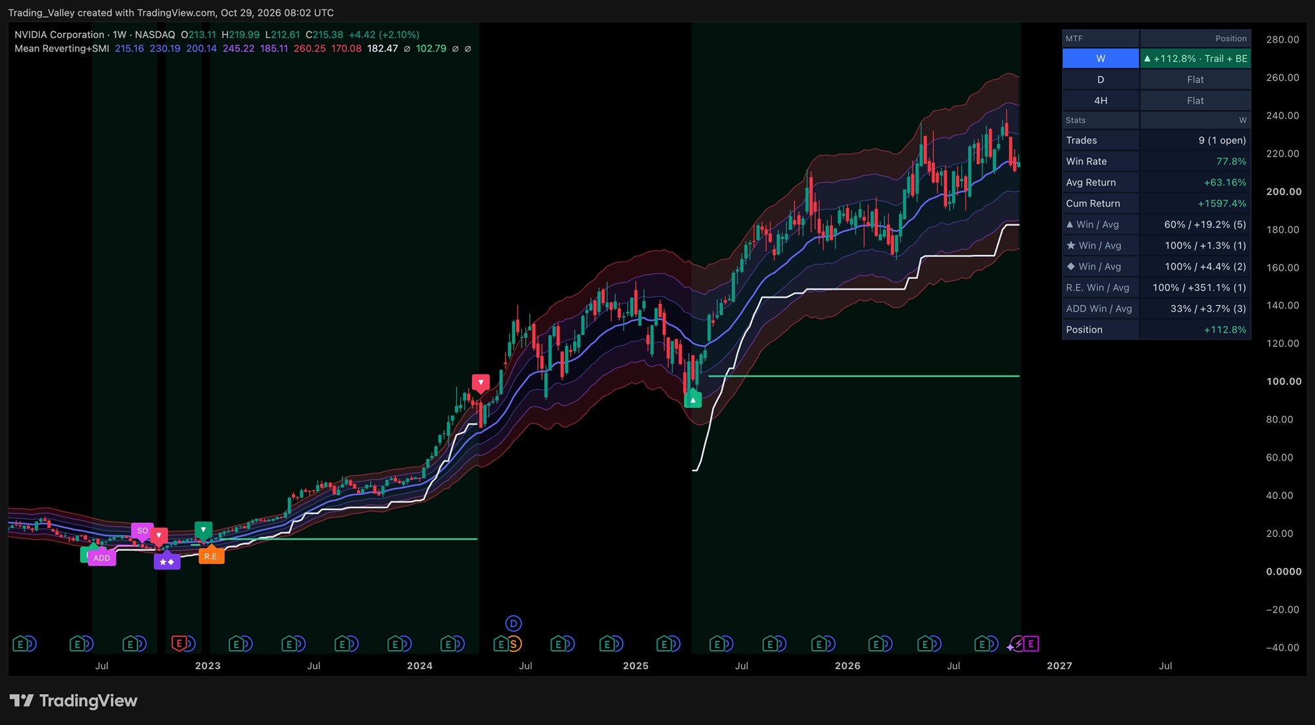Click the 'R.E. Win / Avg' row label
The width and height of the screenshot is (1315, 725).
(1097, 287)
